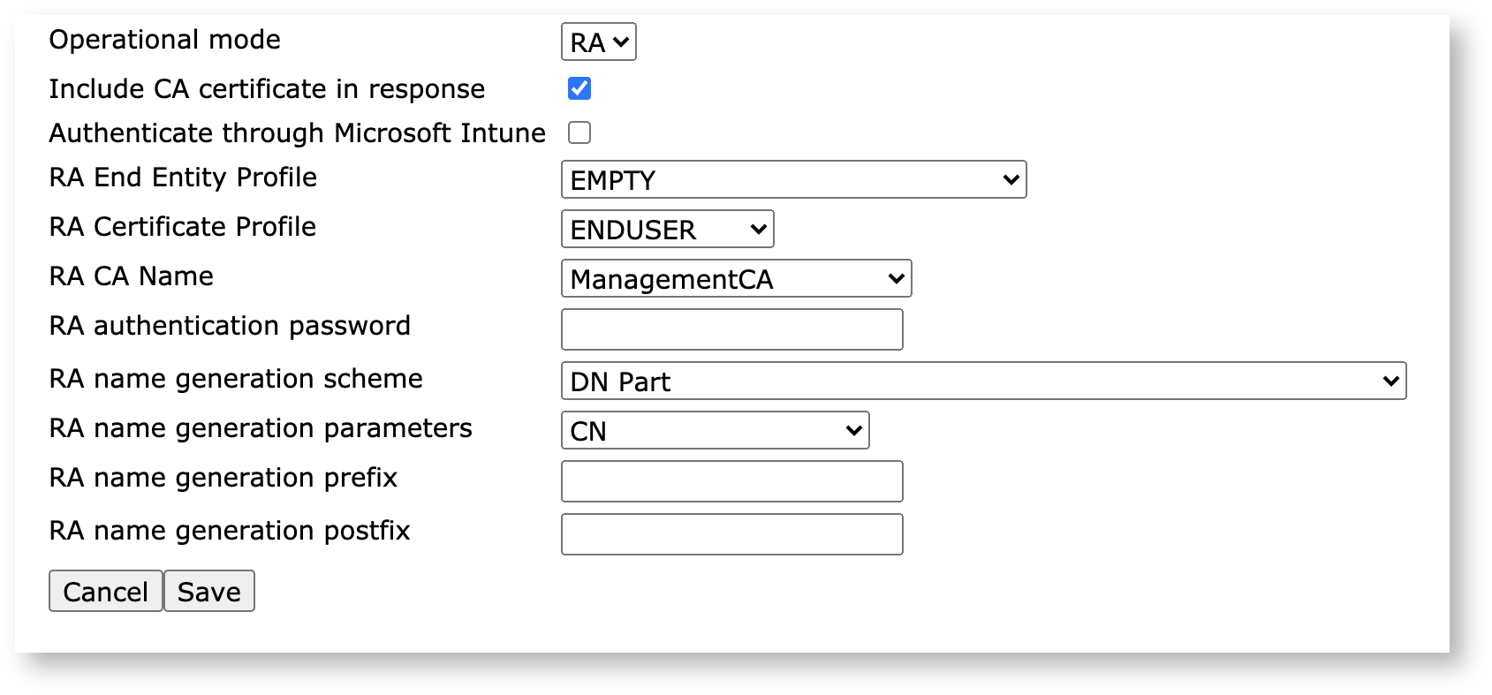This screenshot has width=1492, height=695.
Task: Select the RA CA Name dropdown
Action: [735, 279]
